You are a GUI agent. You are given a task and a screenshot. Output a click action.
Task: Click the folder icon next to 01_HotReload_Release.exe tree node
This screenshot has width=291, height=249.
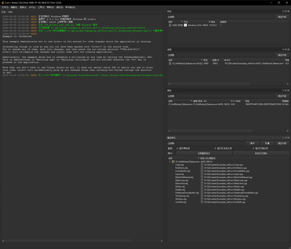(x=173, y=161)
